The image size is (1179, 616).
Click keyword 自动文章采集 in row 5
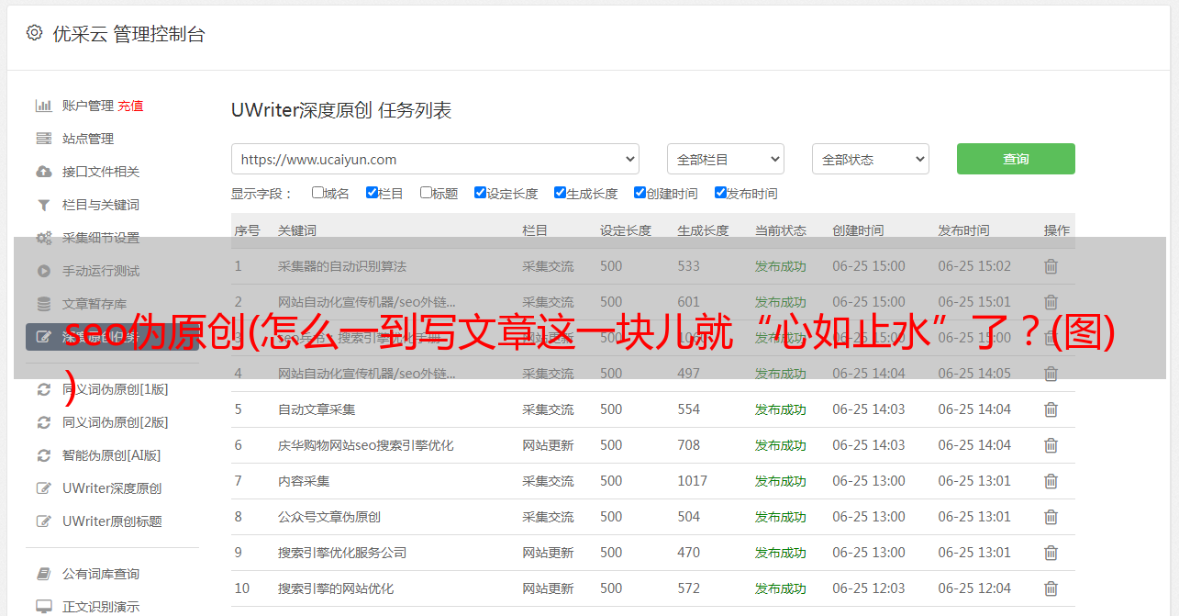(317, 409)
